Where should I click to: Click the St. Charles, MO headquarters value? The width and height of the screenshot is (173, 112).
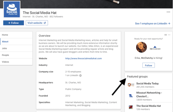pos(73,83)
